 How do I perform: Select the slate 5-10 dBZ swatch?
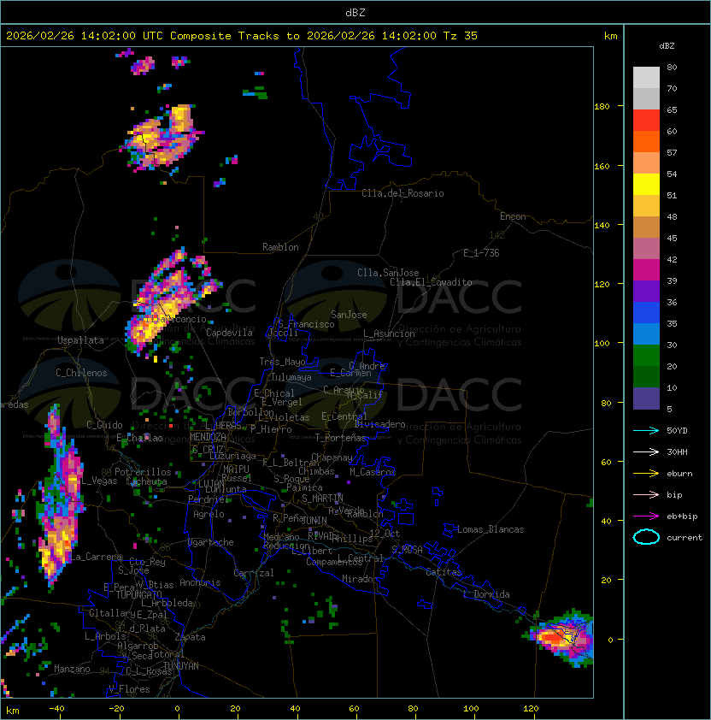click(x=646, y=398)
